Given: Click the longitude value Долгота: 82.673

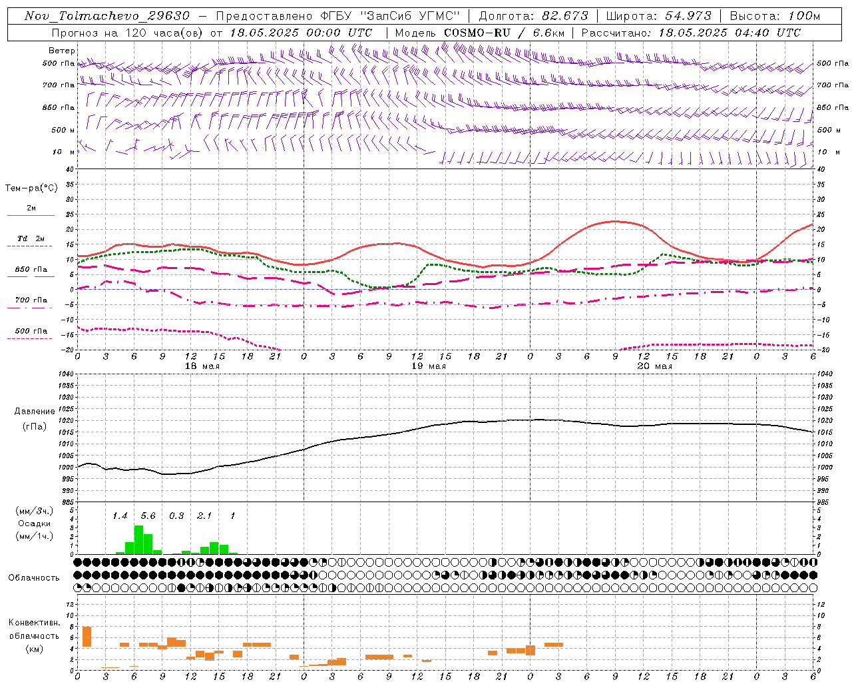Looking at the screenshot, I should (x=534, y=16).
